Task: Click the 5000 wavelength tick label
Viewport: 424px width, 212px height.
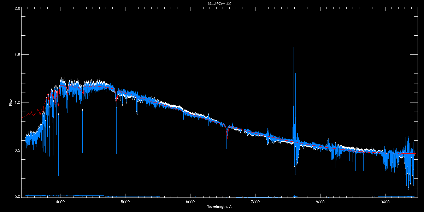Action: [x=125, y=202]
